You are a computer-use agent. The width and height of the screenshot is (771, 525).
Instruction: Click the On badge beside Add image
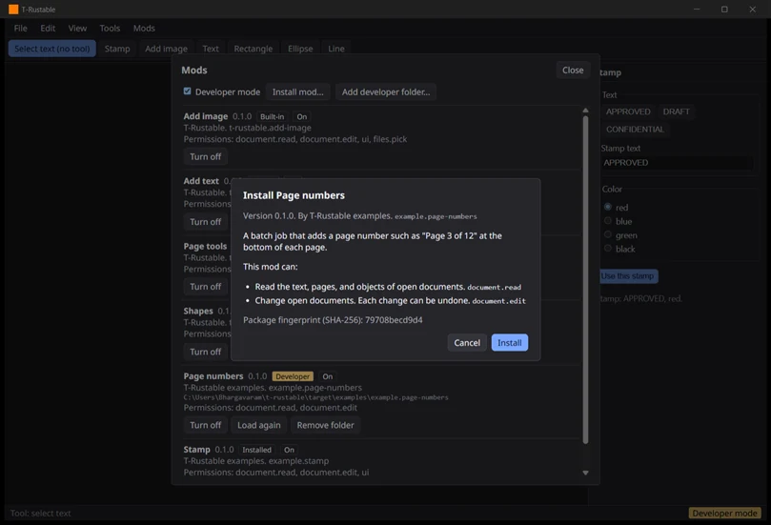click(302, 117)
